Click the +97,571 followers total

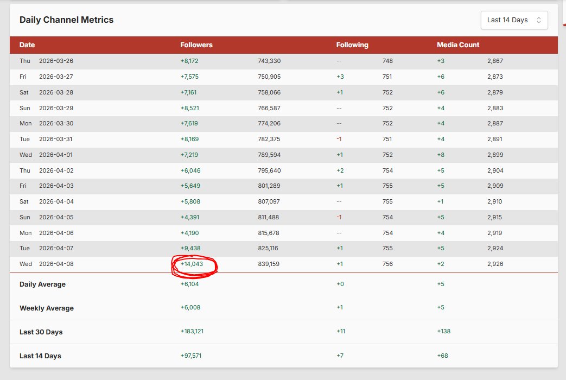click(191, 356)
